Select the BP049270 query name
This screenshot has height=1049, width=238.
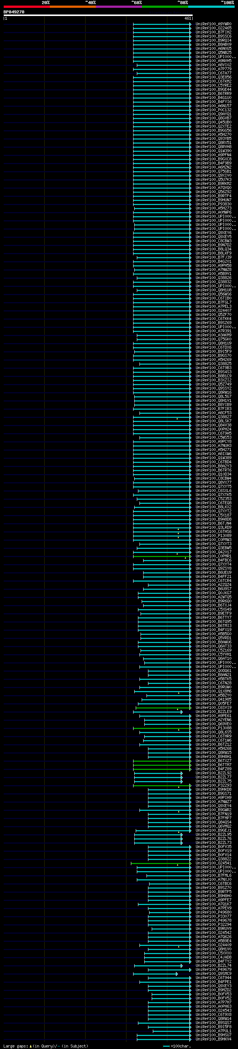[x=14, y=12]
